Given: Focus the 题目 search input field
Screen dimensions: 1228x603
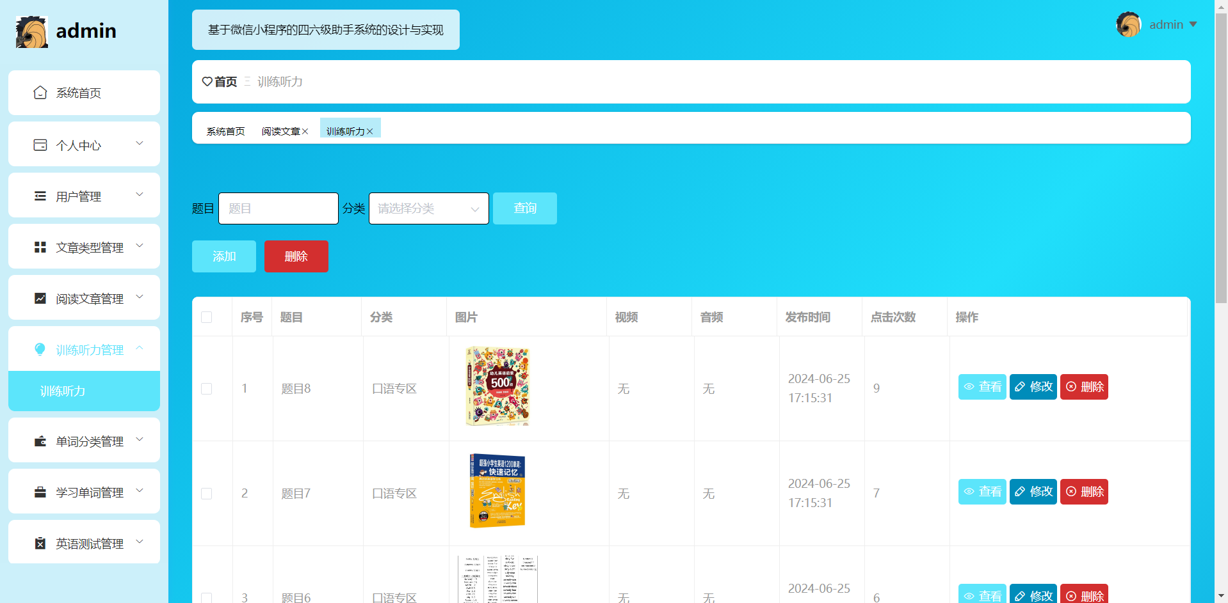Looking at the screenshot, I should 279,208.
